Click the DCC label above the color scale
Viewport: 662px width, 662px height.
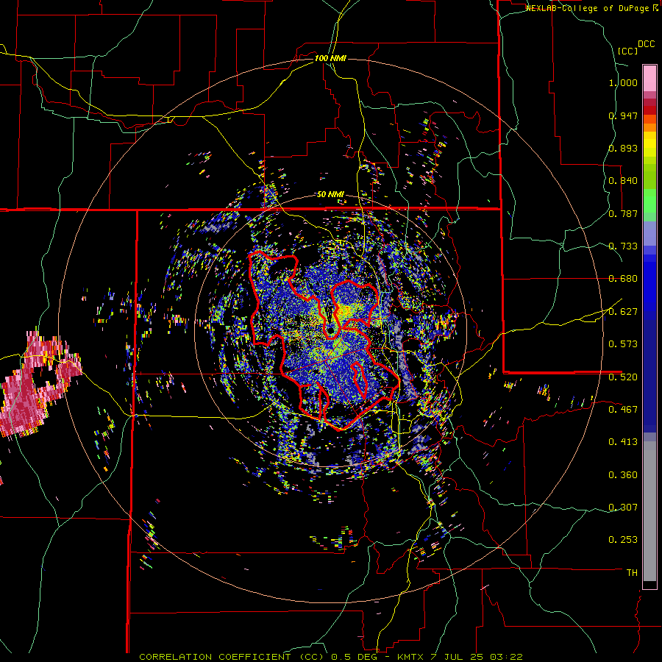tap(647, 44)
